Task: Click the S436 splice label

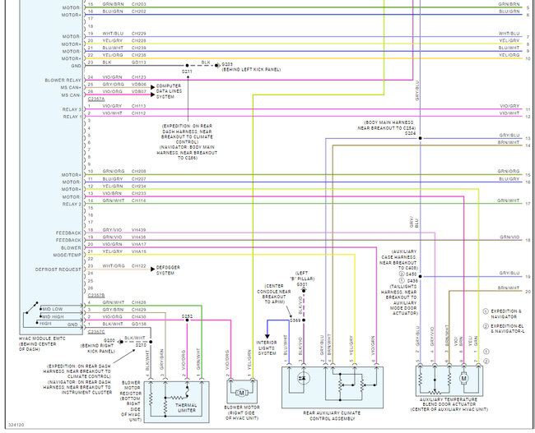Action: (412, 281)
